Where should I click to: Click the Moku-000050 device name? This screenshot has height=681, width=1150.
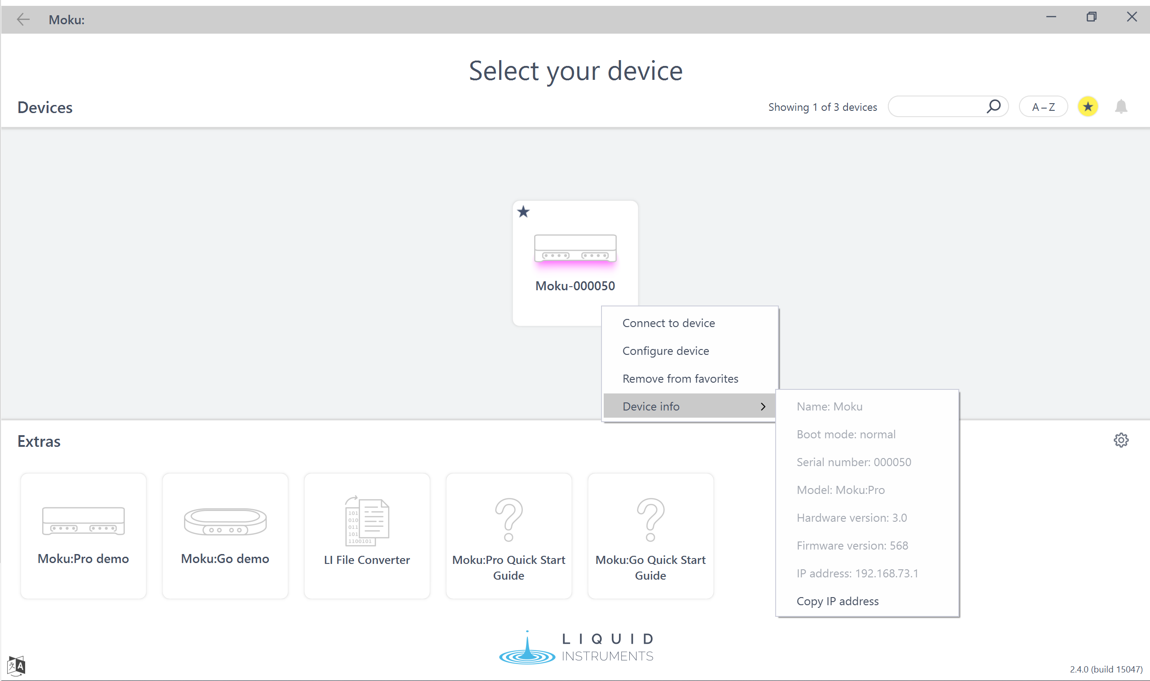click(x=575, y=286)
